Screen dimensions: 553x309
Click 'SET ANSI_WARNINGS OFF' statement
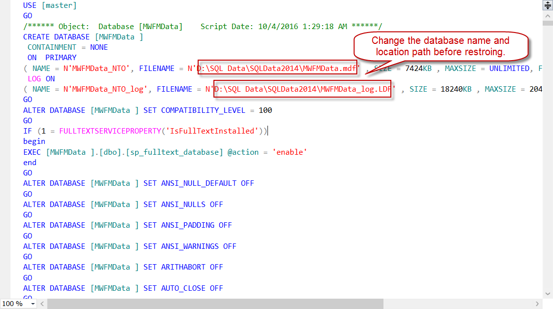pos(190,246)
